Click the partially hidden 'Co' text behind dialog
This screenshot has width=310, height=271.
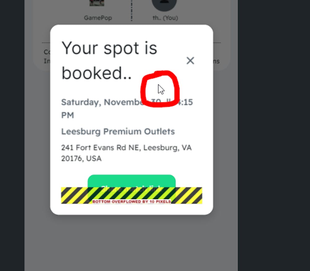(x=47, y=52)
